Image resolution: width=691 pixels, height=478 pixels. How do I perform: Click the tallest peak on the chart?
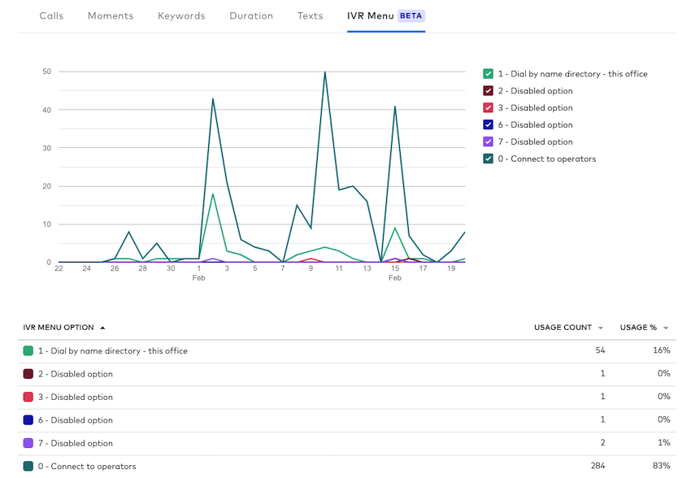click(x=324, y=72)
